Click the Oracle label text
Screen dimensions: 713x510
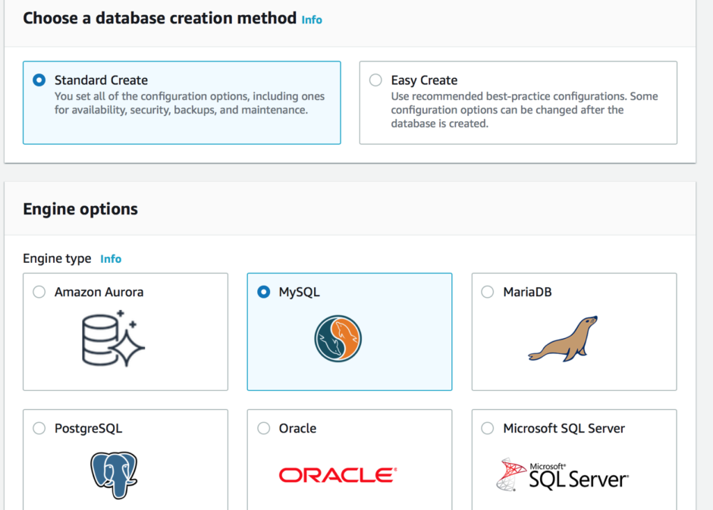tap(297, 428)
